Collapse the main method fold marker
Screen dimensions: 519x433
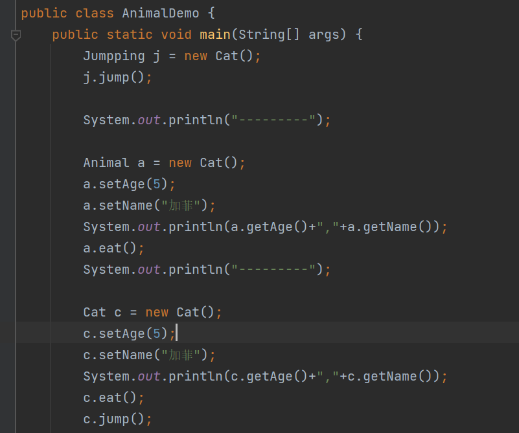(16, 35)
